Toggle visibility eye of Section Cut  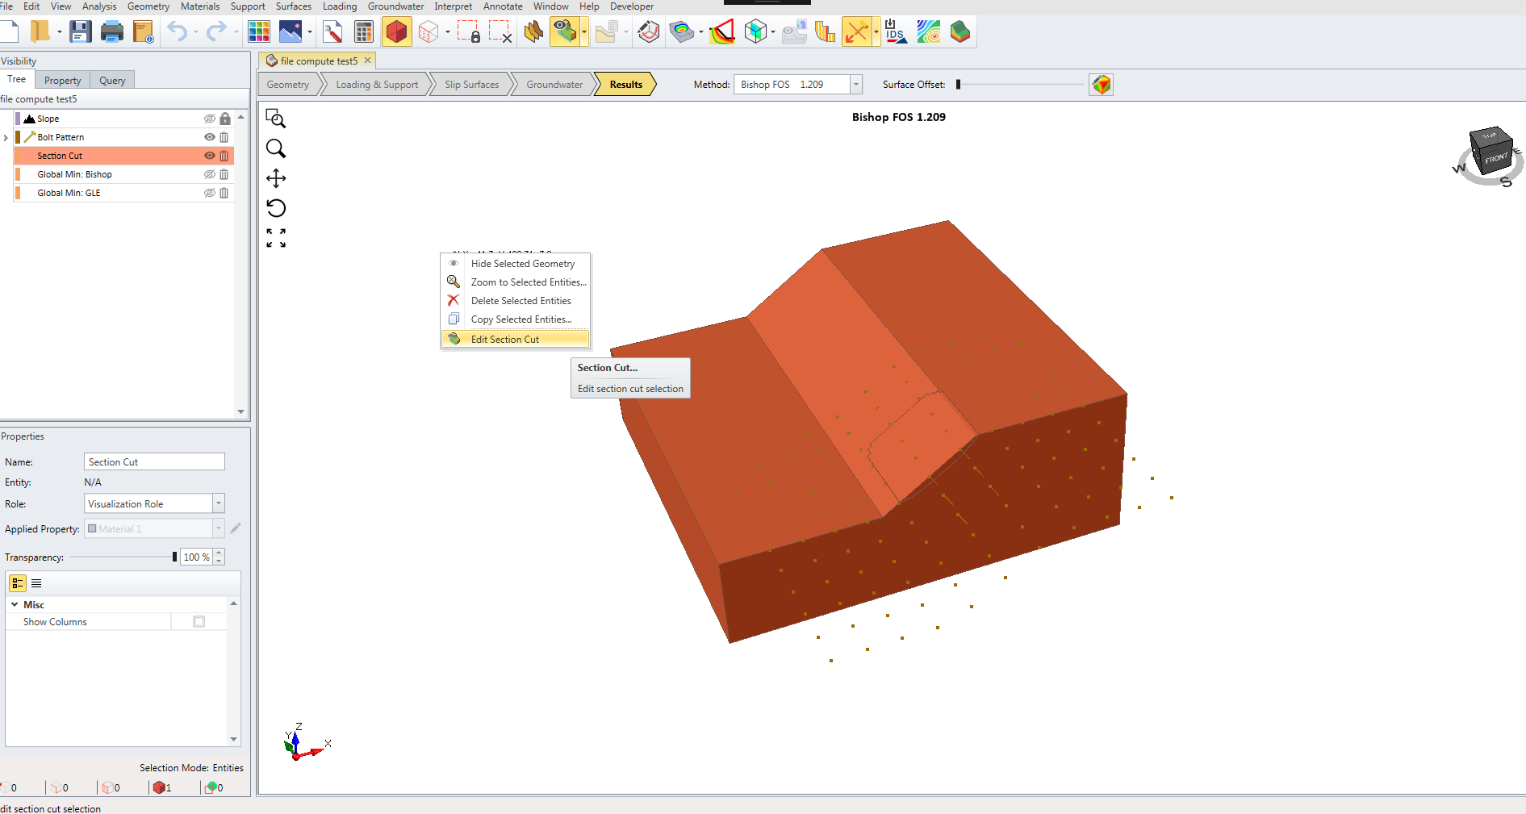[210, 156]
